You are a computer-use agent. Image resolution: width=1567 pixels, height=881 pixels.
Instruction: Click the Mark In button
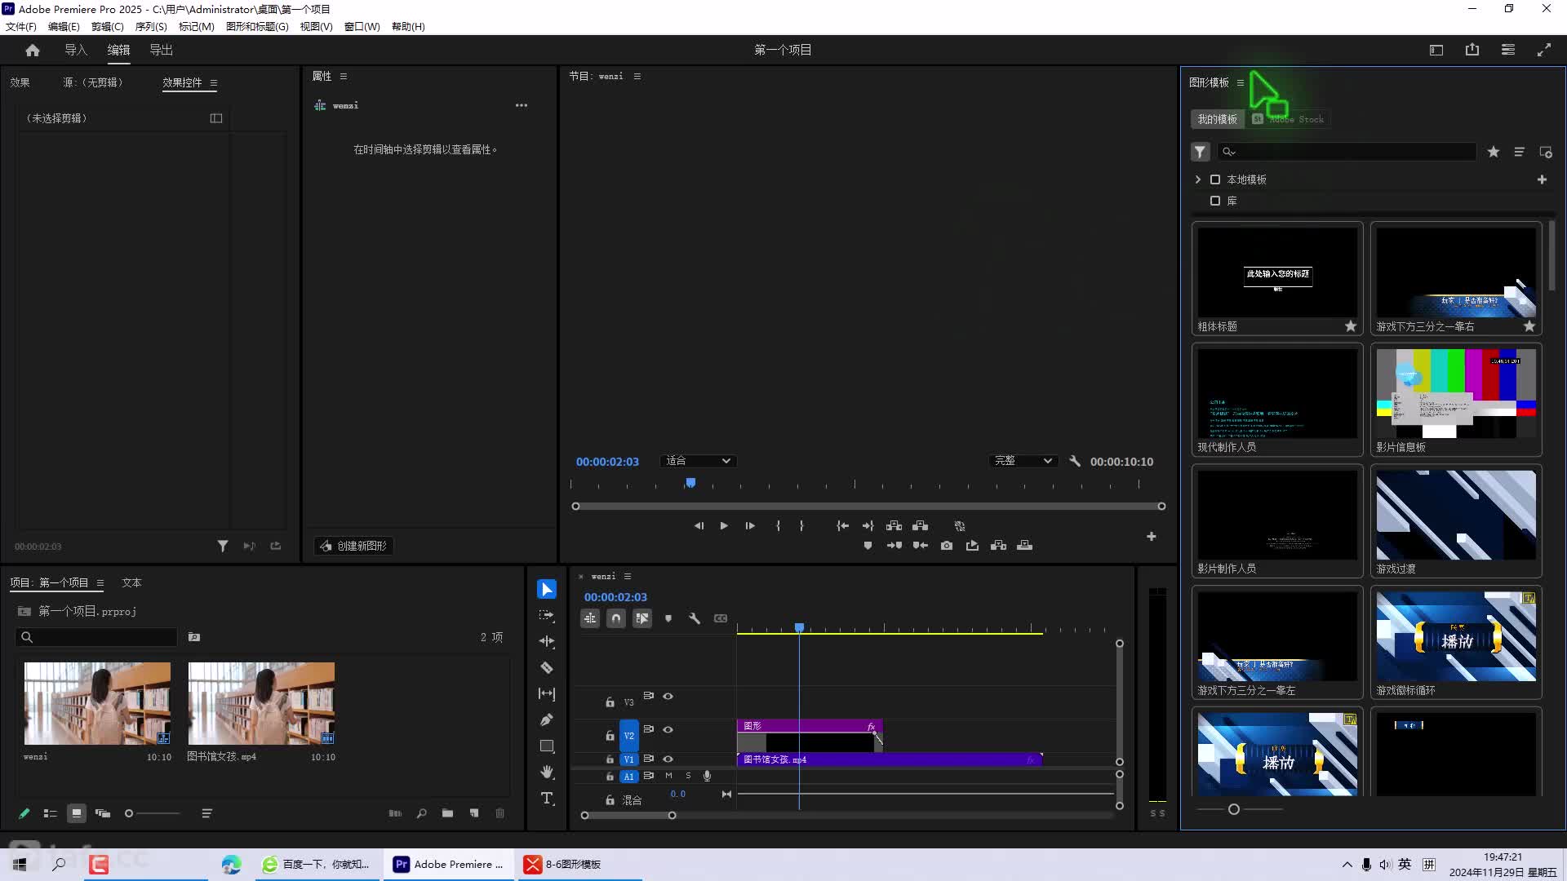point(778,526)
